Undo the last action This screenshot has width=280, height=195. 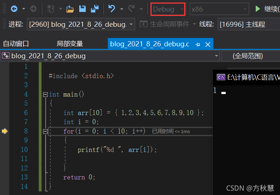112,9
